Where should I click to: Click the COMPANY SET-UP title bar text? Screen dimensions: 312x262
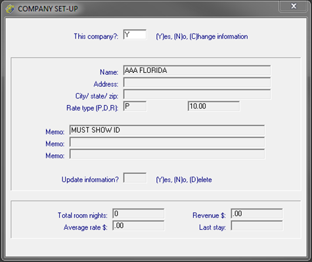point(48,9)
